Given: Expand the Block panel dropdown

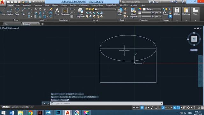Looking at the screenshot, I should [x=123, y=20].
